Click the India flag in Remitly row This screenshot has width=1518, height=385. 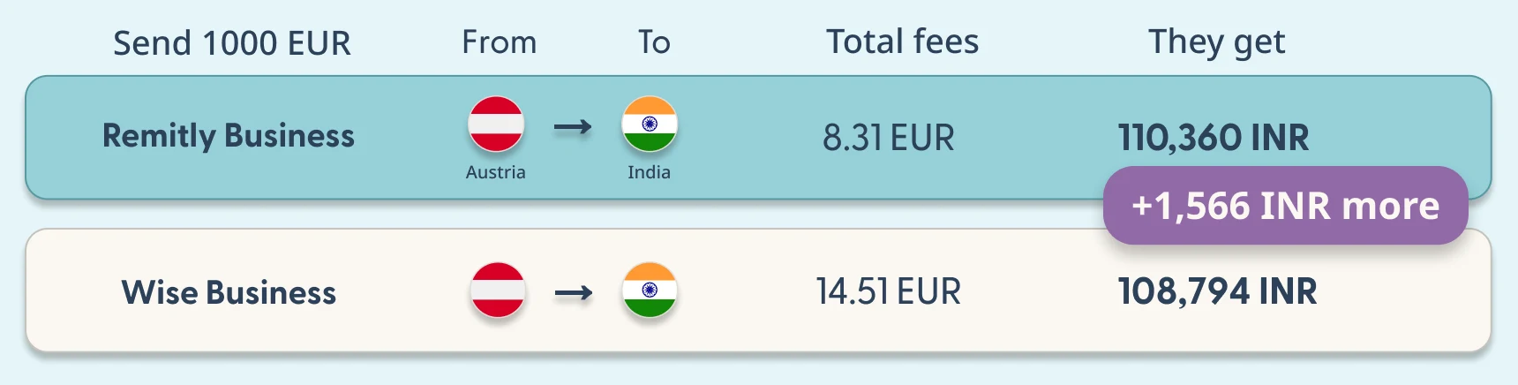(650, 125)
